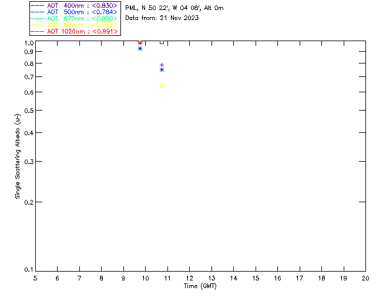
Task: Click the x-axis tick label '15'
Action: [256, 278]
